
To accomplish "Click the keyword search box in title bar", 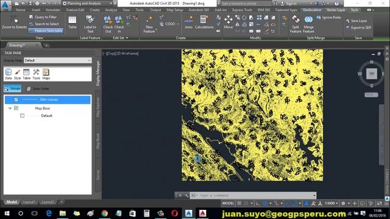I will click(246, 4).
